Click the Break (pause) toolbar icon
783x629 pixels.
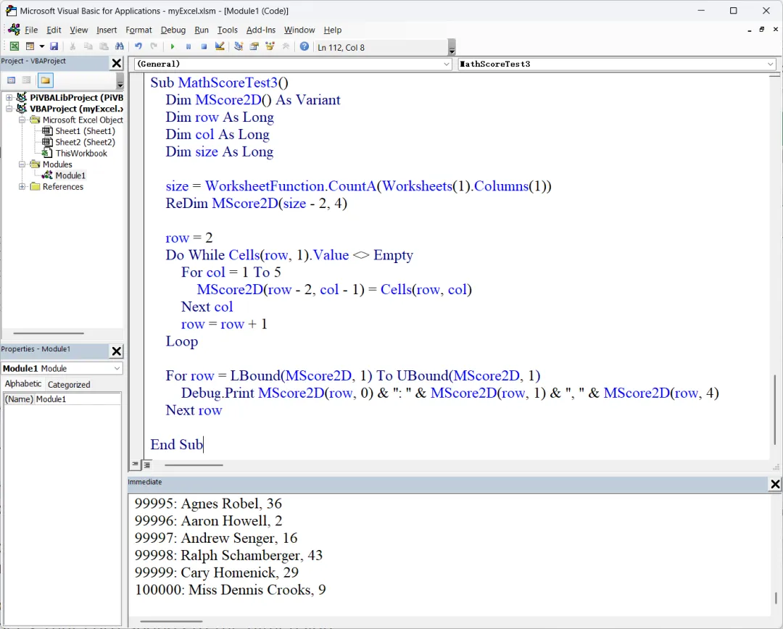(188, 46)
